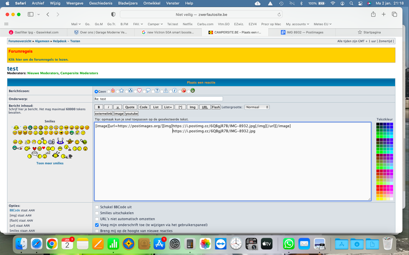Click the Safari share icon
The height and width of the screenshot is (255, 409).
pyautogui.click(x=373, y=14)
